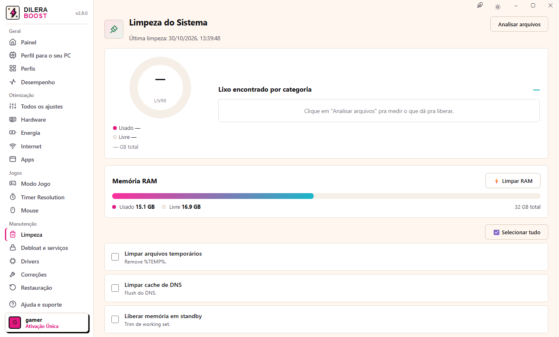559x337 pixels.
Task: Click the Analisar arquivos button
Action: [519, 24]
